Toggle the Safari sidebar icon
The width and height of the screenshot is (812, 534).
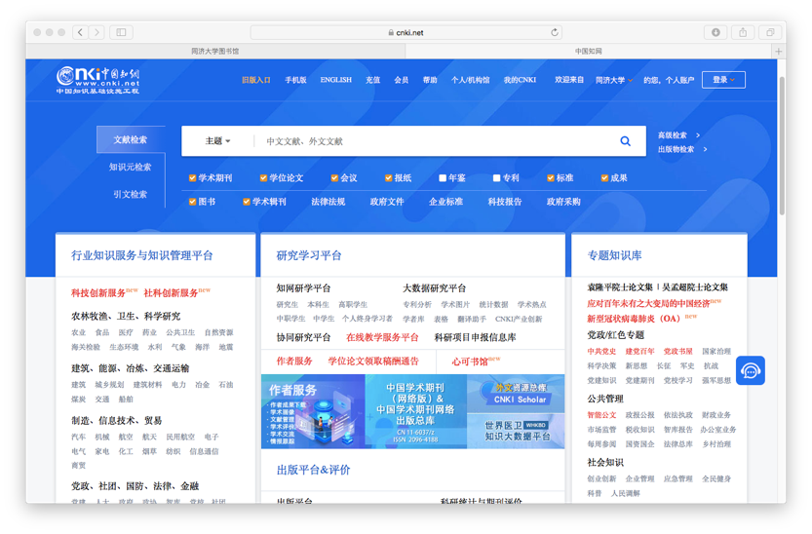point(121,32)
